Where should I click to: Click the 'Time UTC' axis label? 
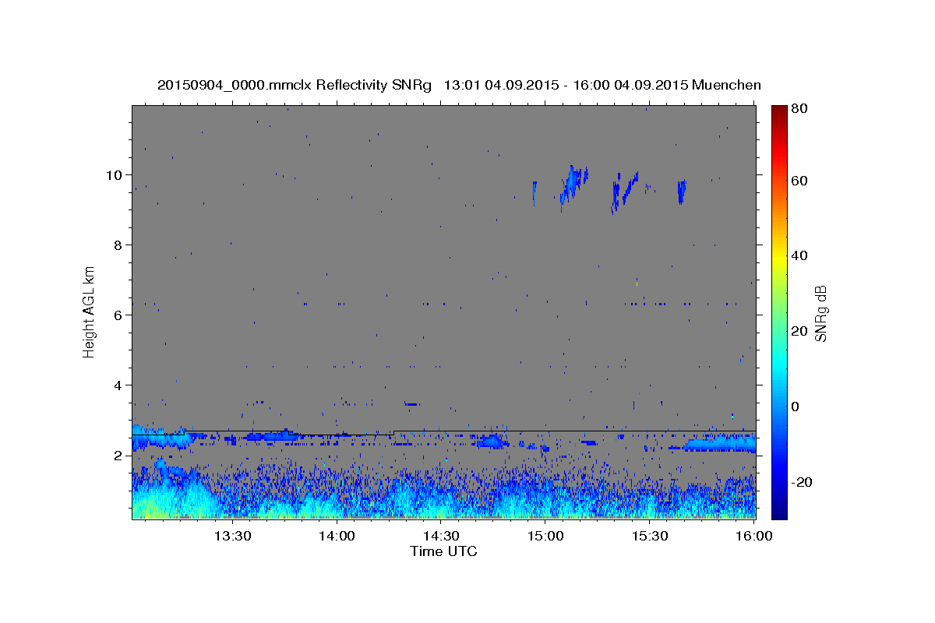[443, 551]
